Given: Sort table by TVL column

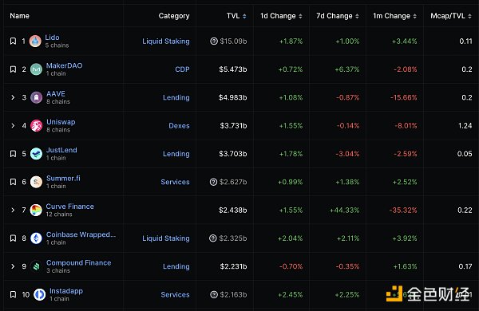Looking at the screenshot, I should click(x=236, y=16).
